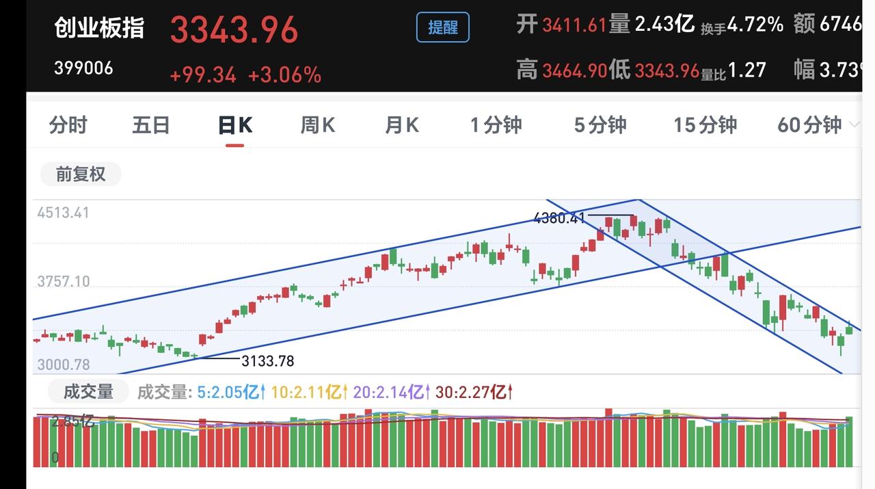This screenshot has width=875, height=489.
Task: Select the 日K tab
Action: click(x=234, y=125)
